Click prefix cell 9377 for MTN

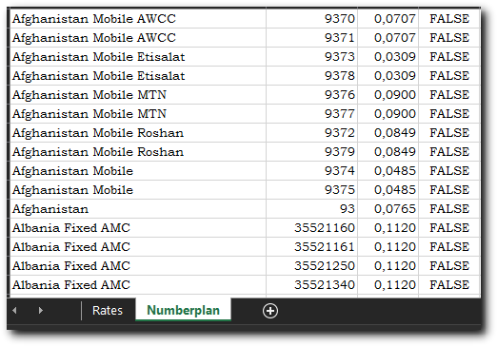pos(311,114)
